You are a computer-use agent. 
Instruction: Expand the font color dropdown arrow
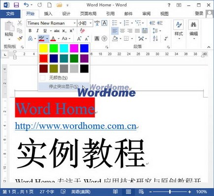(59, 39)
